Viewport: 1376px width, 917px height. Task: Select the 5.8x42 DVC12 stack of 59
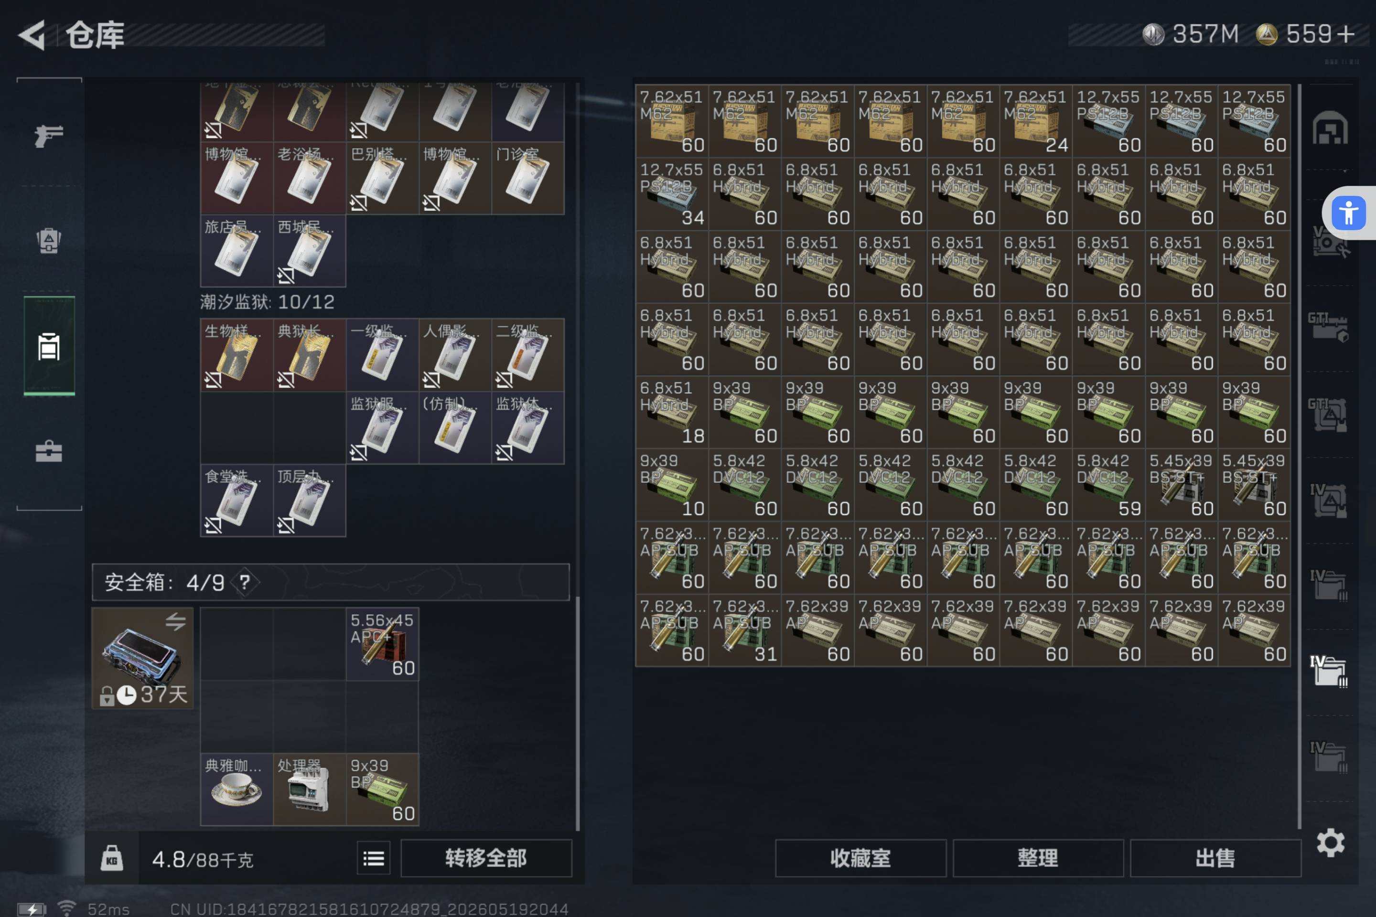tap(1108, 485)
